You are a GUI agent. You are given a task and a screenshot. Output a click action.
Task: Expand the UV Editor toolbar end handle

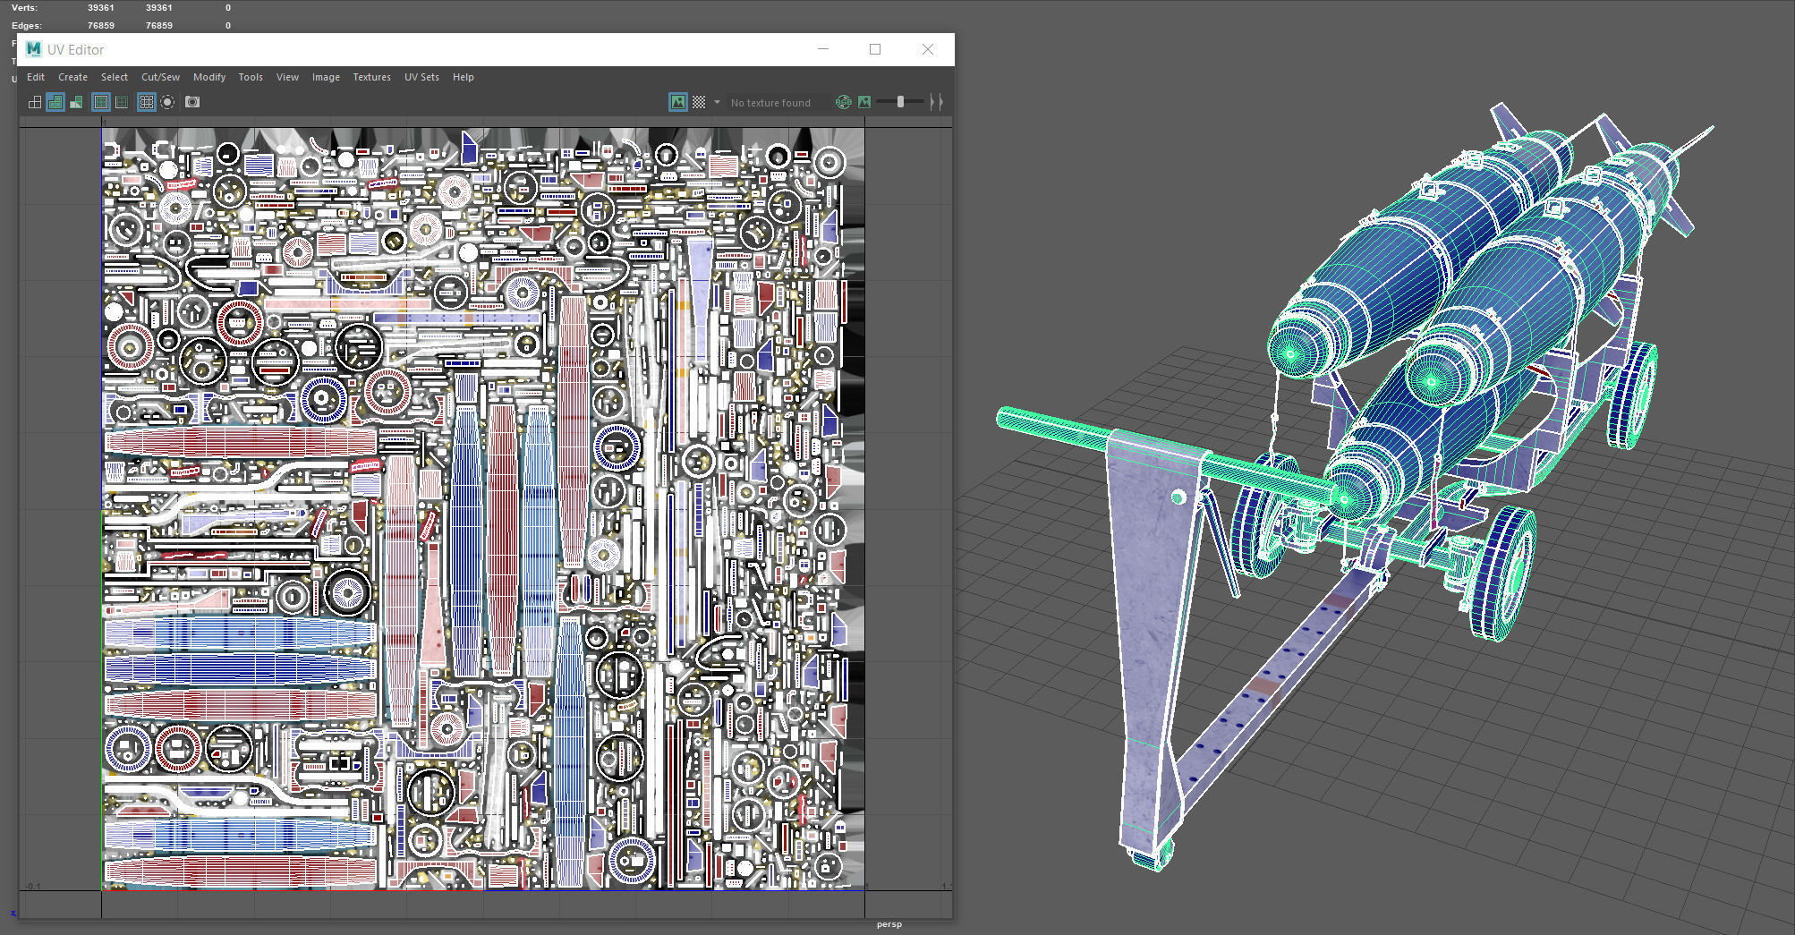pos(936,102)
